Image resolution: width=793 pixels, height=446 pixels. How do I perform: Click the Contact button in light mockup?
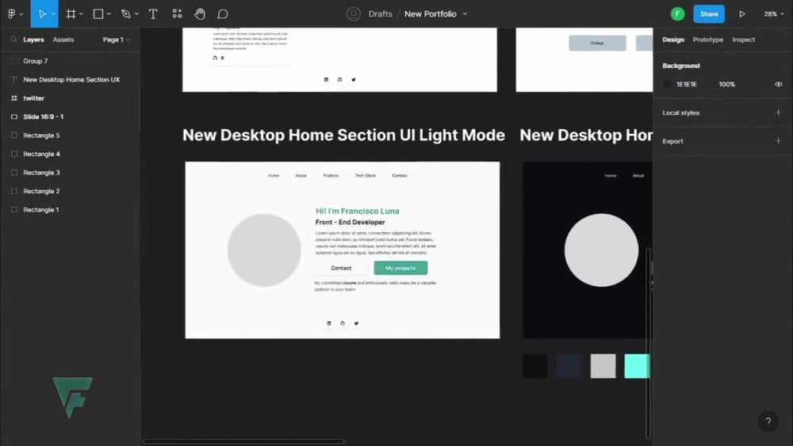341,269
